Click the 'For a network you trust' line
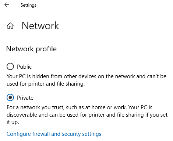Viewport: 173px width, 141px height. tap(80, 107)
